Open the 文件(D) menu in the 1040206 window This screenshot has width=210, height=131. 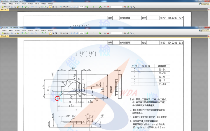24,30
